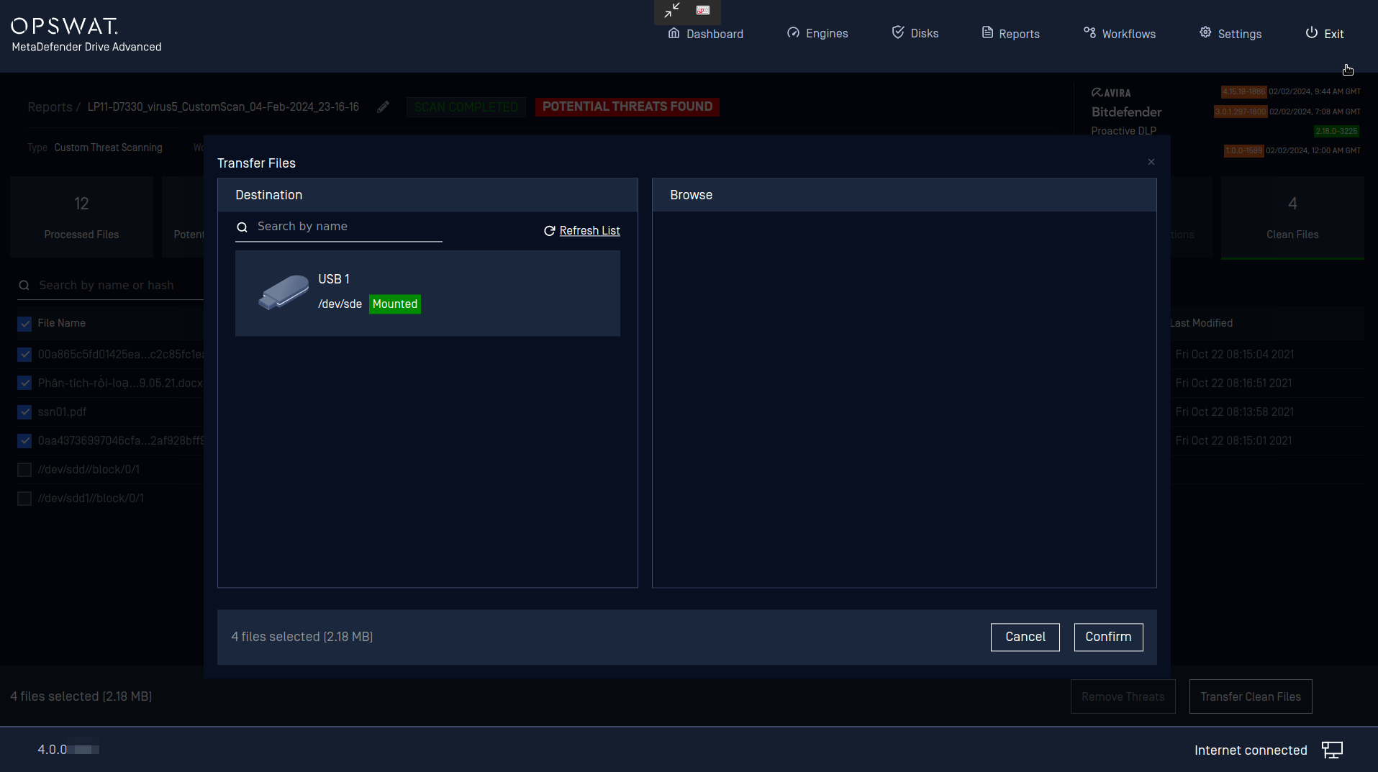This screenshot has width=1378, height=772.
Task: Click the Fri Oct 22 08:15:04 2021 date
Action: point(1235,355)
